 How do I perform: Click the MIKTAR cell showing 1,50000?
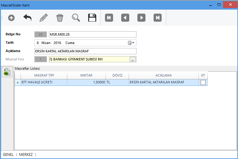click(86, 82)
